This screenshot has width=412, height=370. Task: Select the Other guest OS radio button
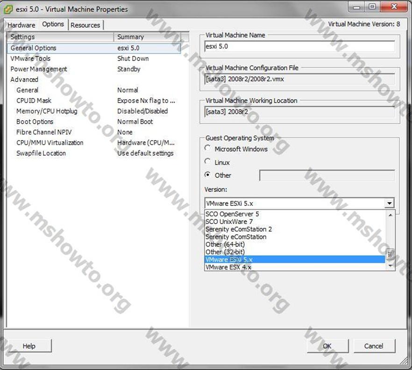[207, 174]
